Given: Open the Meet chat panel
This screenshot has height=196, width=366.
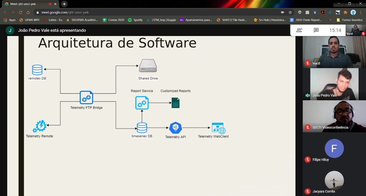Looking at the screenshot, I should point(316,30).
